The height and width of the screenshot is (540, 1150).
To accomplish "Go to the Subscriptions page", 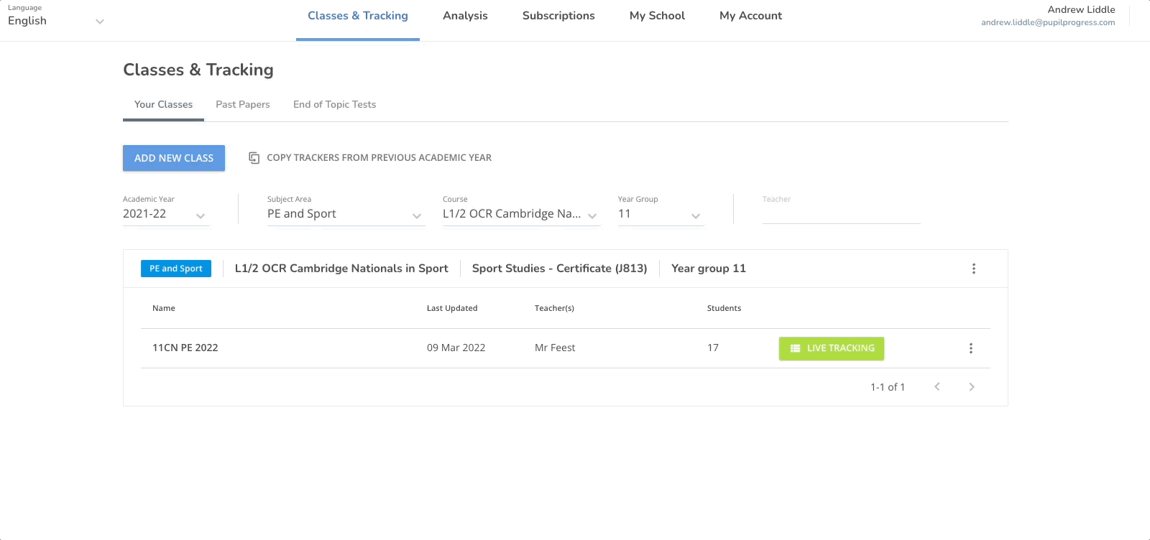I will point(558,16).
